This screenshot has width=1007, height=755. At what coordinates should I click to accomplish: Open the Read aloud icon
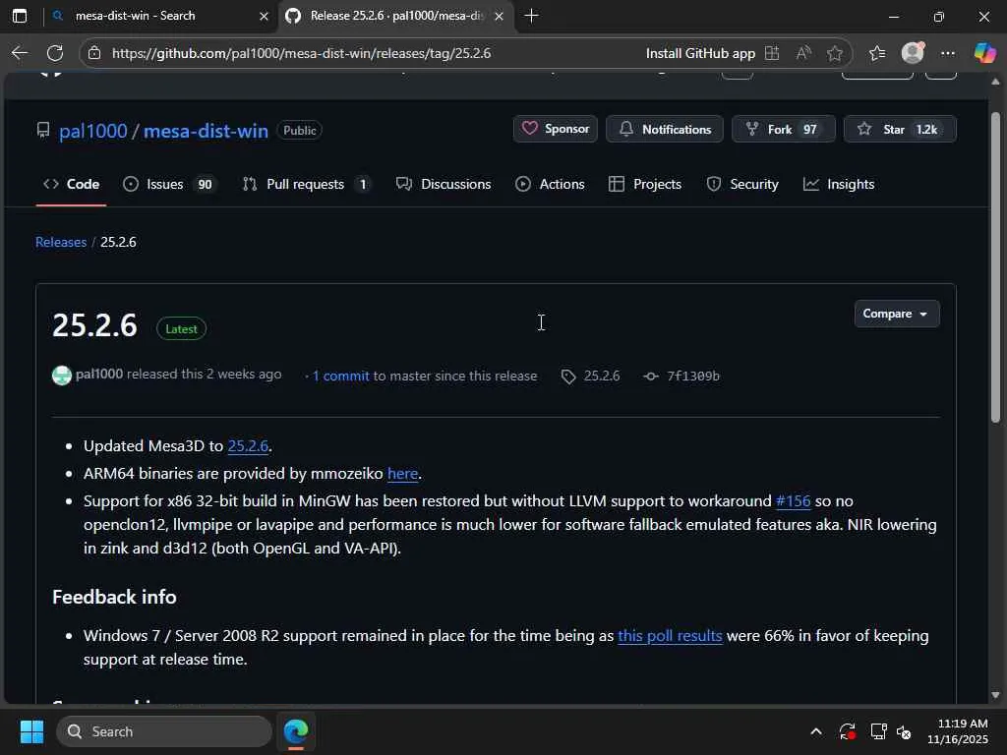[803, 53]
